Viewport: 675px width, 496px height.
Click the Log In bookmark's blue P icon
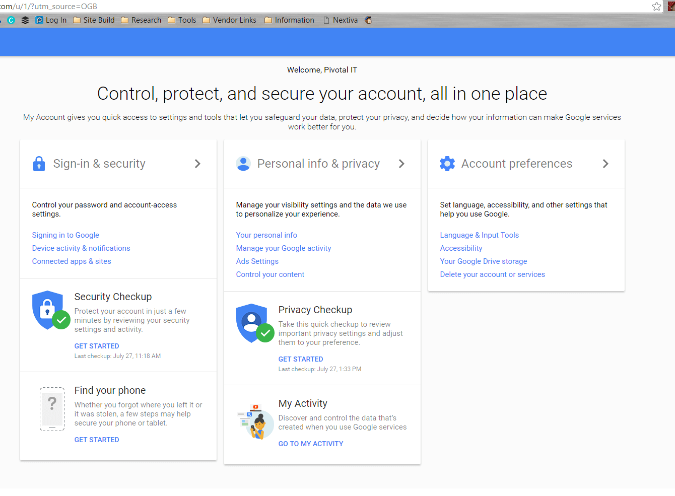tap(39, 20)
